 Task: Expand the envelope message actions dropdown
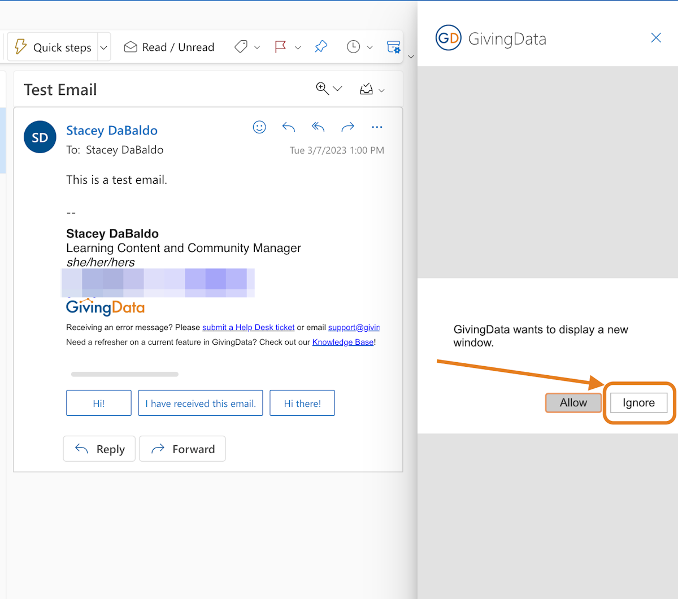[381, 90]
